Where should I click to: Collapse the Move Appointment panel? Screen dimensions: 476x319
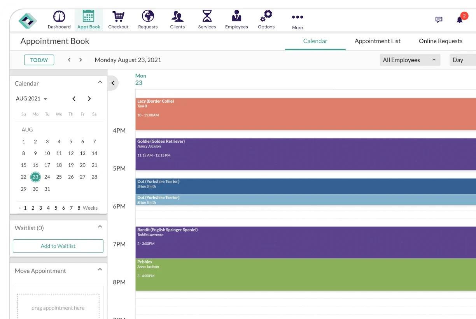pyautogui.click(x=100, y=270)
